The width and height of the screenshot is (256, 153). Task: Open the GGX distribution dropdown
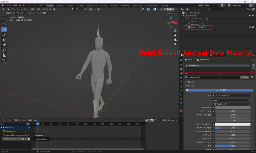coord(231,100)
